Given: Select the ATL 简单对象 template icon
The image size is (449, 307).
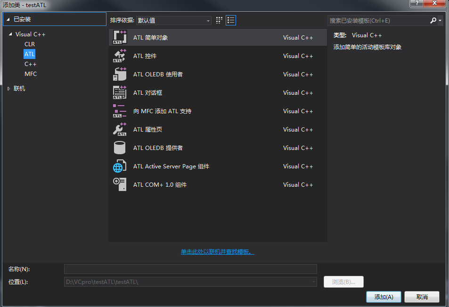Looking at the screenshot, I should point(120,37).
